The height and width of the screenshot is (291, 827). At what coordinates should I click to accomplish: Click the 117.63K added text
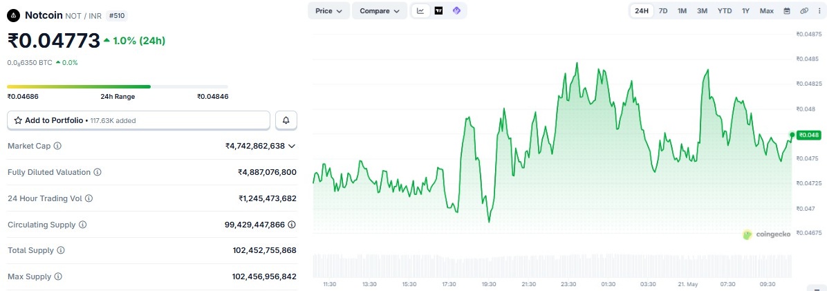click(112, 121)
